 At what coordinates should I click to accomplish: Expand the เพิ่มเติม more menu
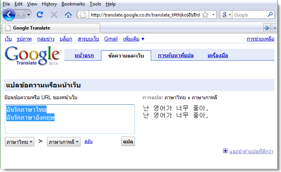tap(133, 39)
